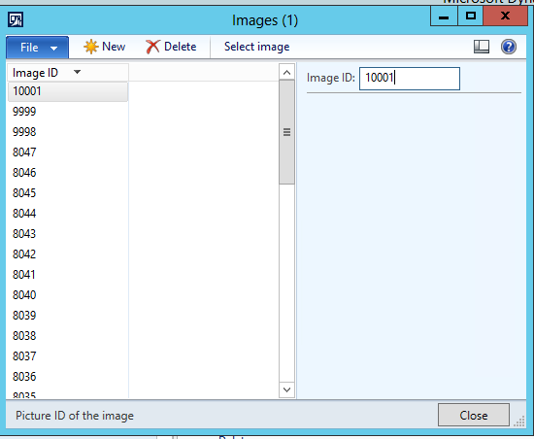
Task: Click the Dynamics AX window icon
Action: tap(16, 19)
